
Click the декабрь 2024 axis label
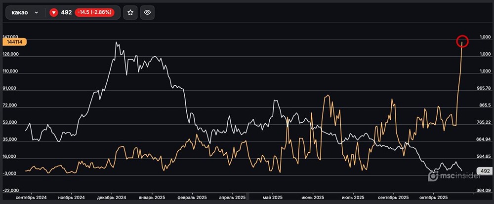point(112,197)
